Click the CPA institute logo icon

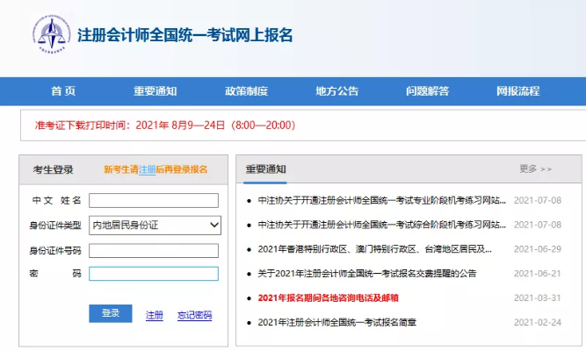point(52,35)
